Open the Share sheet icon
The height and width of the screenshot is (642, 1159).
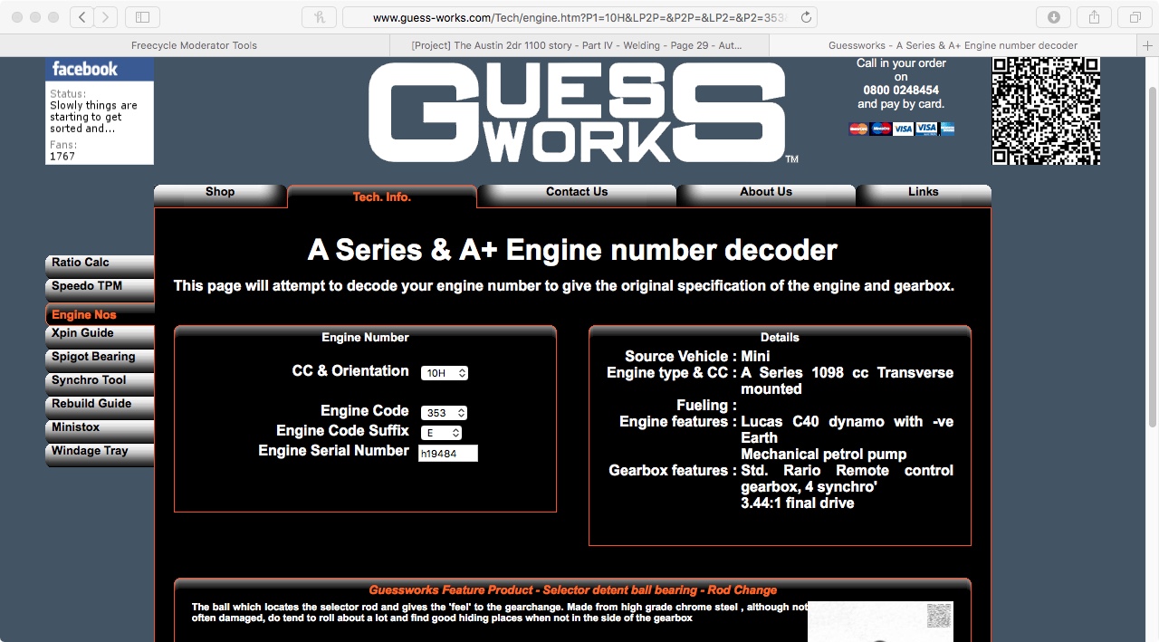[x=1094, y=17]
